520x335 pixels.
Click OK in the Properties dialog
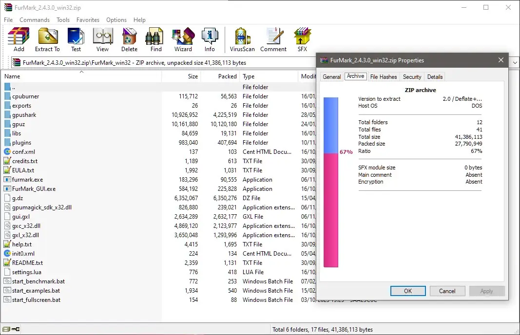click(408, 291)
